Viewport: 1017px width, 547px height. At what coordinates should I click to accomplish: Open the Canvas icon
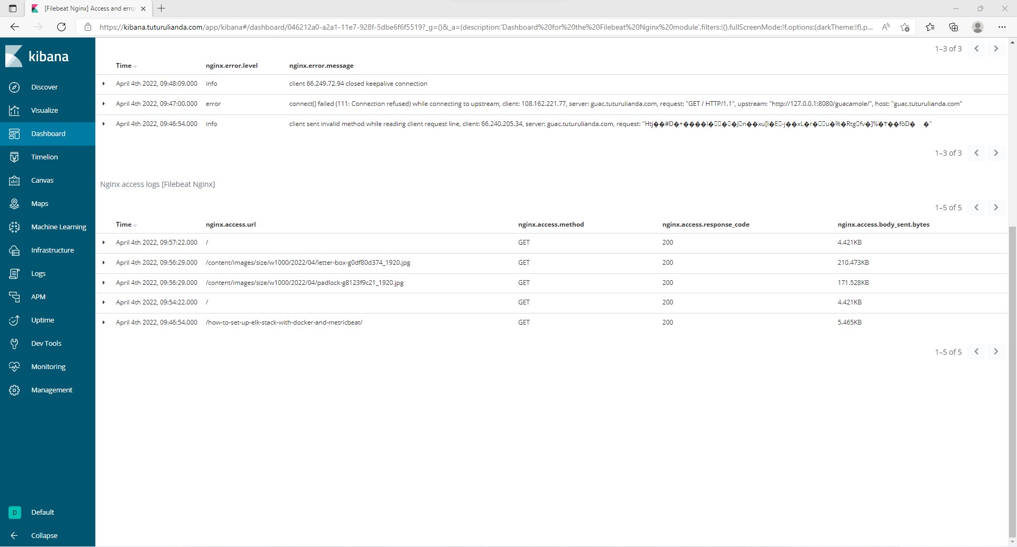14,180
